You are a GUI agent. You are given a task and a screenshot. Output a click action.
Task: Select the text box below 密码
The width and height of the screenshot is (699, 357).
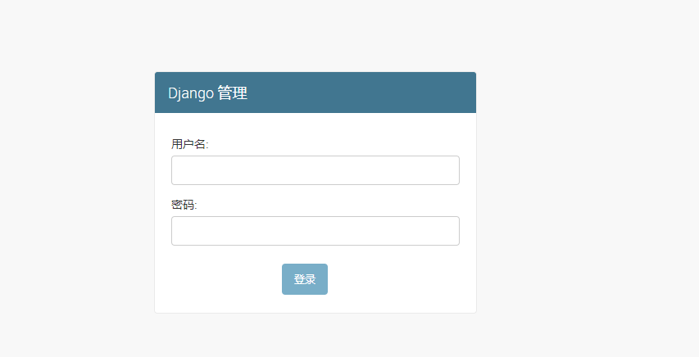pos(315,231)
